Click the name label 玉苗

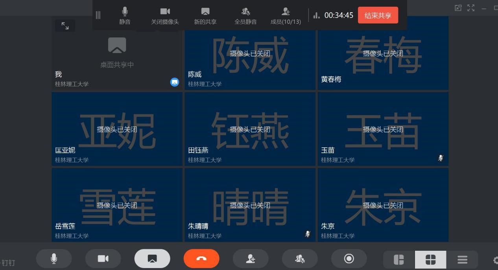[328, 150]
